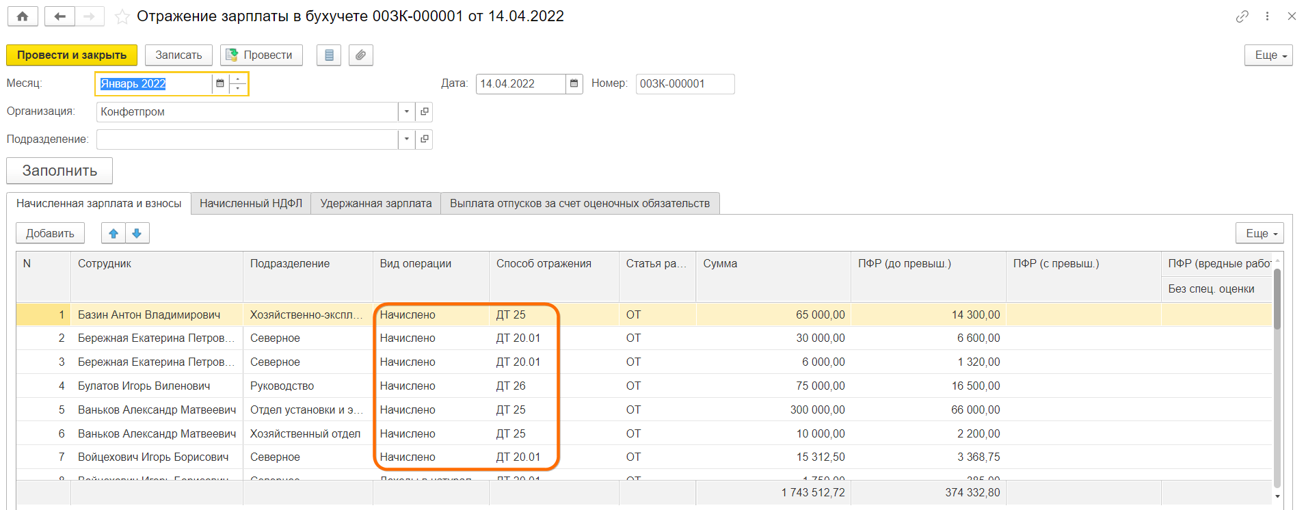Click Провести и закрыть button
Screen dimensions: 1306x510
(x=72, y=55)
